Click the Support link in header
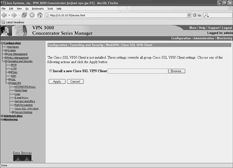Viewport: 233px width, 168px height. click(214, 28)
